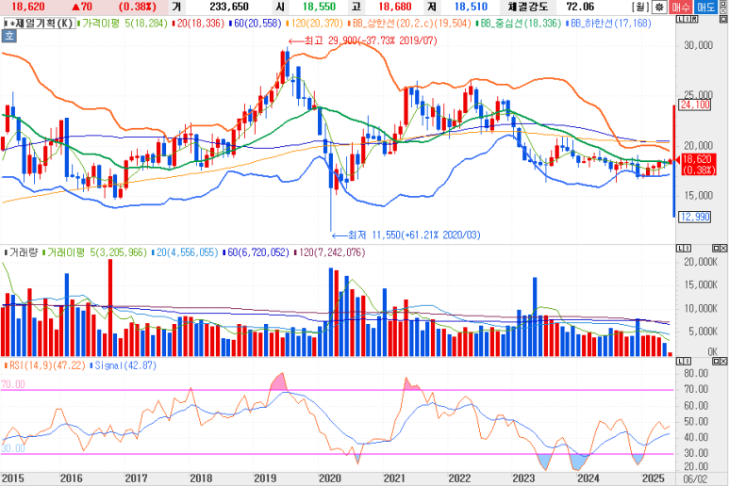729x486 pixels.
Task: Toggle the RSI panel L scale icon
Action: [681, 361]
